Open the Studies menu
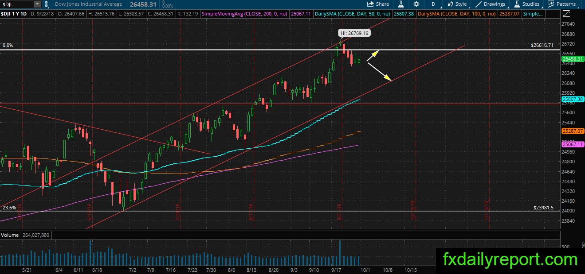 coord(527,4)
